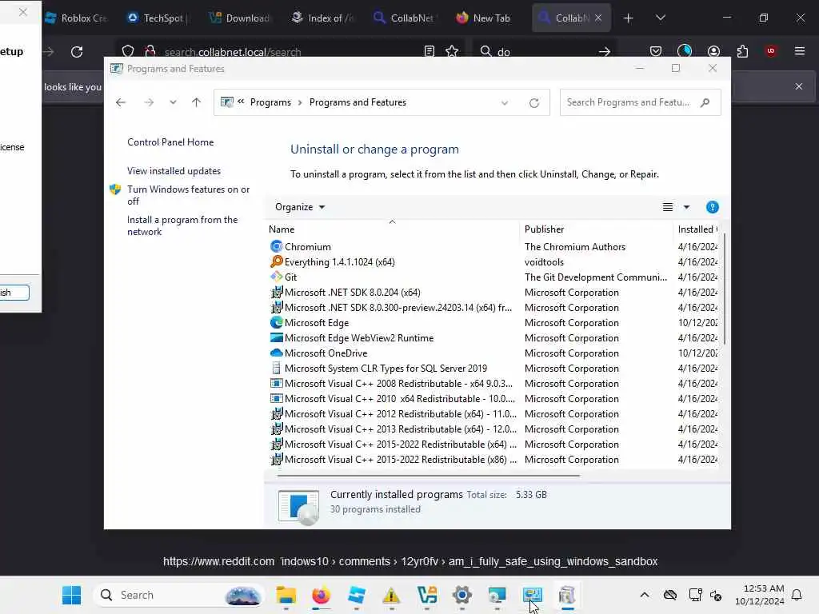This screenshot has width=819, height=614.
Task: Open Windows Start menu
Action: click(71, 595)
